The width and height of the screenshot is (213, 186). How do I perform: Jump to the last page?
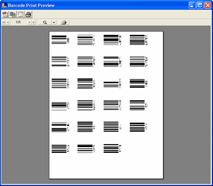coord(34,22)
